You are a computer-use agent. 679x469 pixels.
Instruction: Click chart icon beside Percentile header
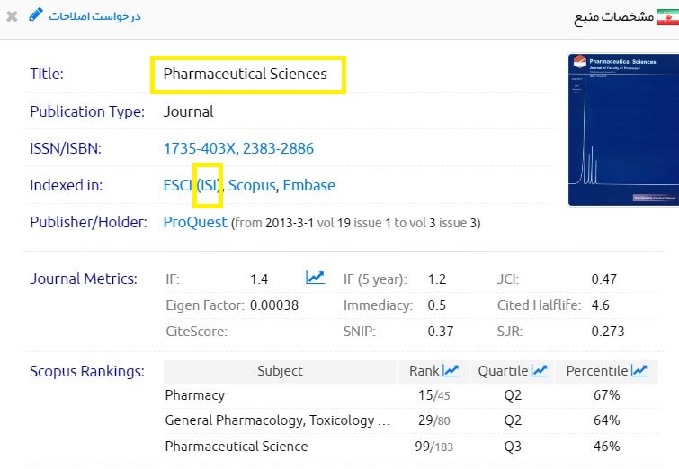point(639,370)
